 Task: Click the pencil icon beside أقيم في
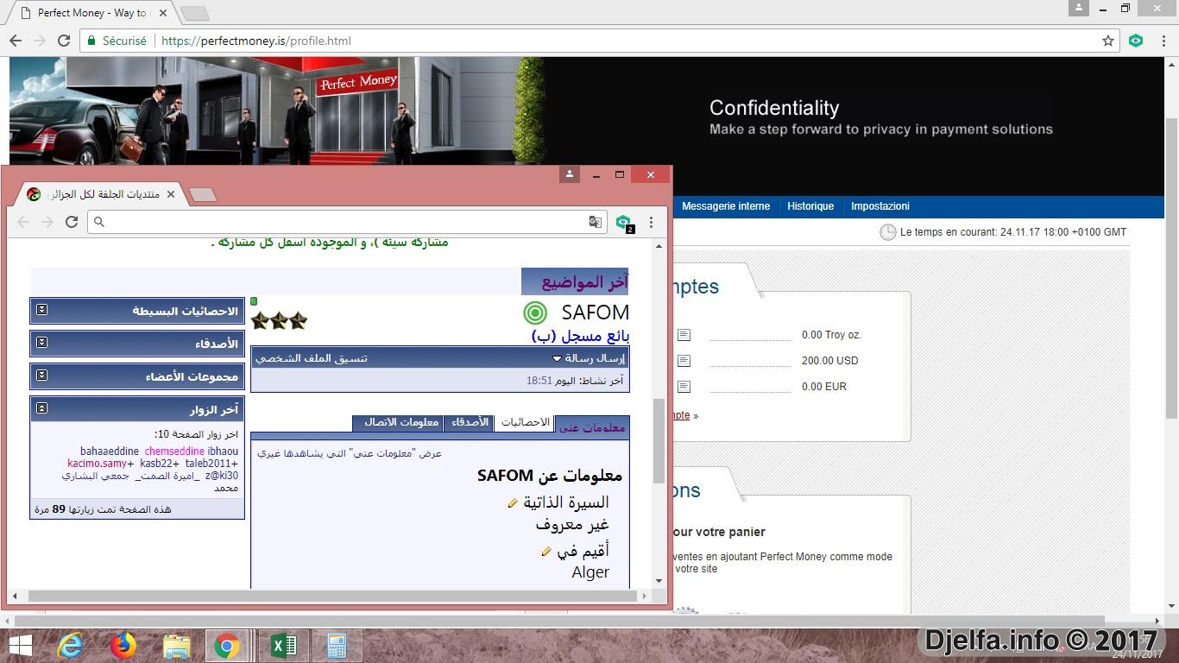point(546,552)
